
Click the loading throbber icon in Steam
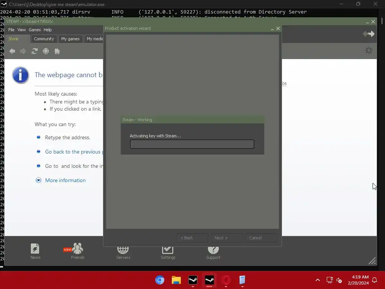tap(368, 51)
